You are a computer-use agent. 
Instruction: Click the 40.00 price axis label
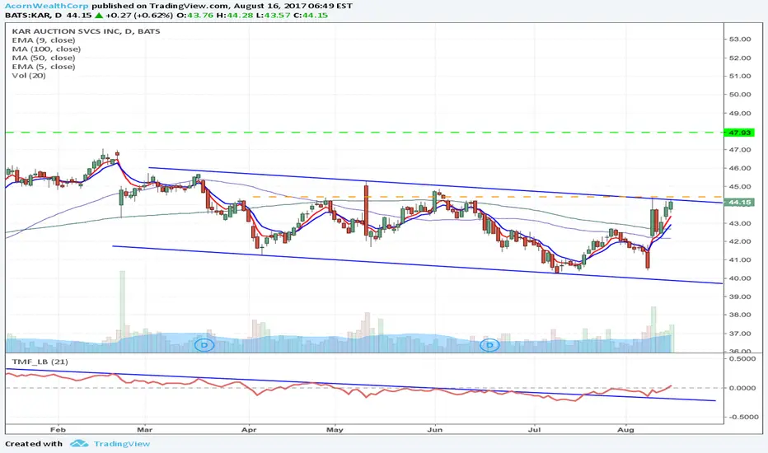pyautogui.click(x=740, y=278)
